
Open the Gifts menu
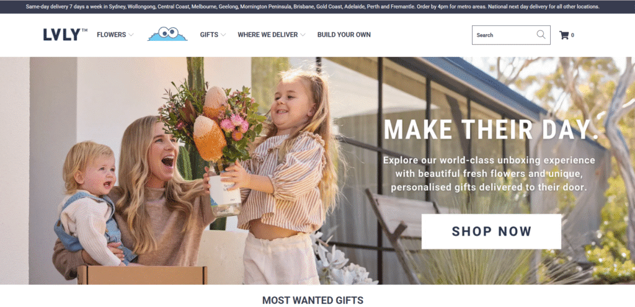pyautogui.click(x=209, y=35)
